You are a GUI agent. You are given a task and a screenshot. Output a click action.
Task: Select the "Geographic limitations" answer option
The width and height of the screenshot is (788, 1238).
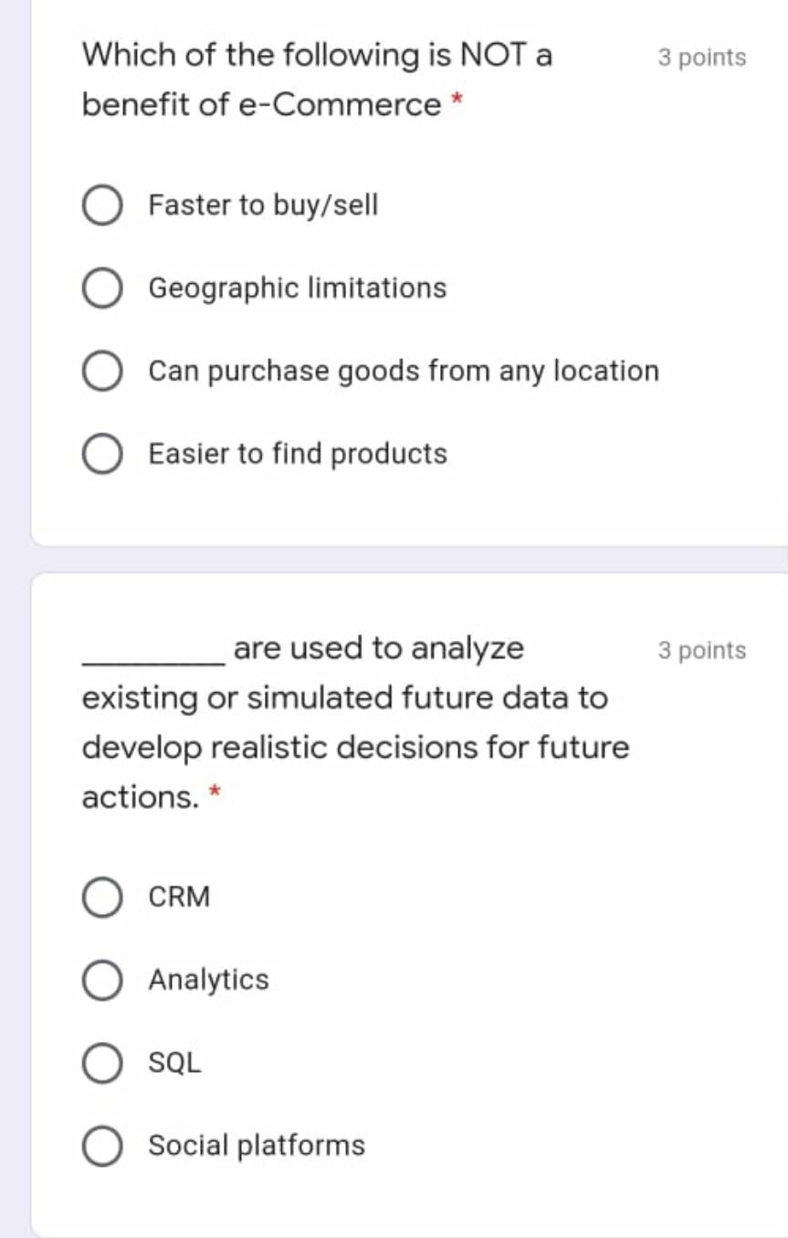tap(101, 288)
